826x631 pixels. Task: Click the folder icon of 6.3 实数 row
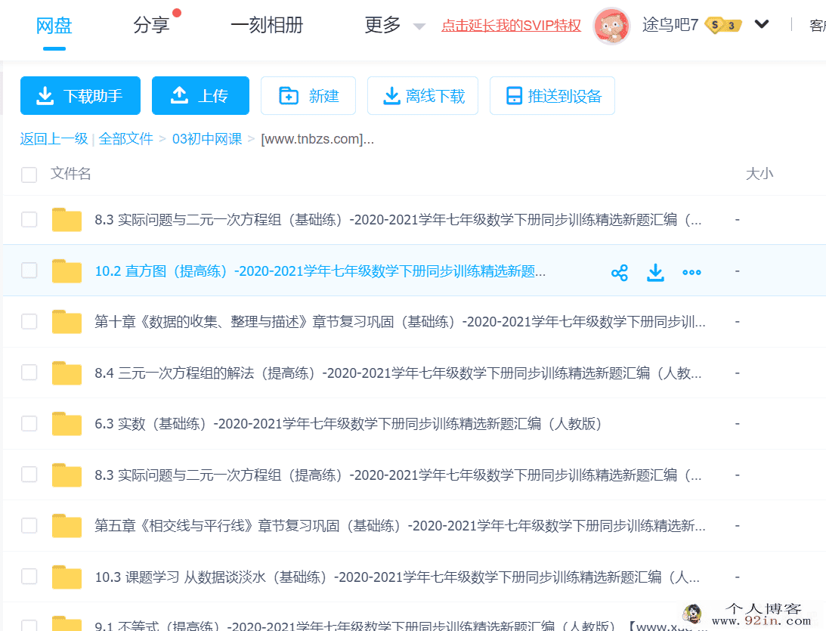[x=67, y=424]
